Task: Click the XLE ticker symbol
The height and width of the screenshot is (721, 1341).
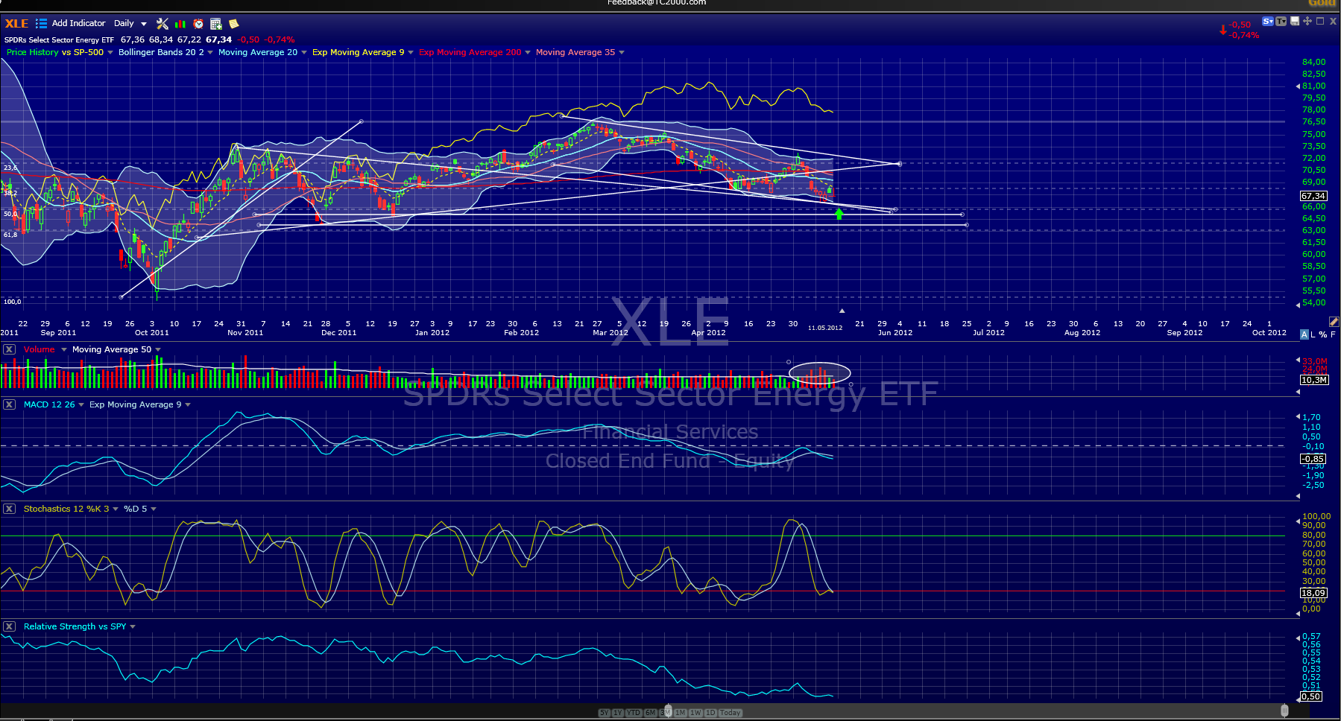Action: pyautogui.click(x=16, y=24)
